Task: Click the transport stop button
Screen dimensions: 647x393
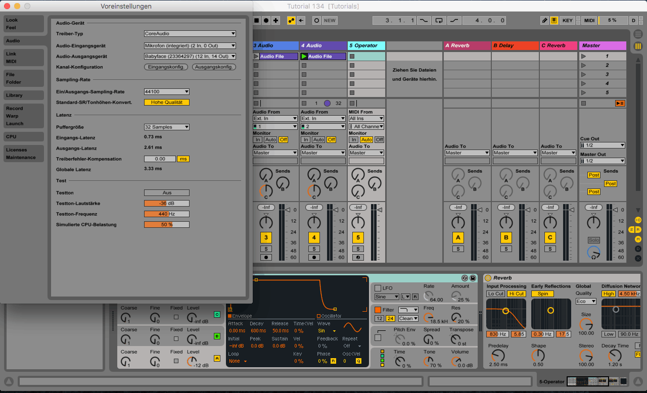Action: [256, 21]
